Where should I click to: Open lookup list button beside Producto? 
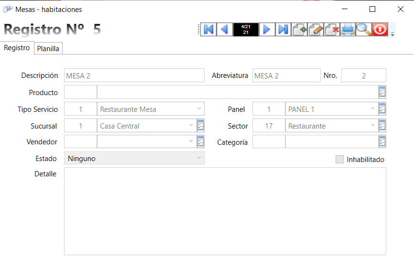tap(382, 92)
